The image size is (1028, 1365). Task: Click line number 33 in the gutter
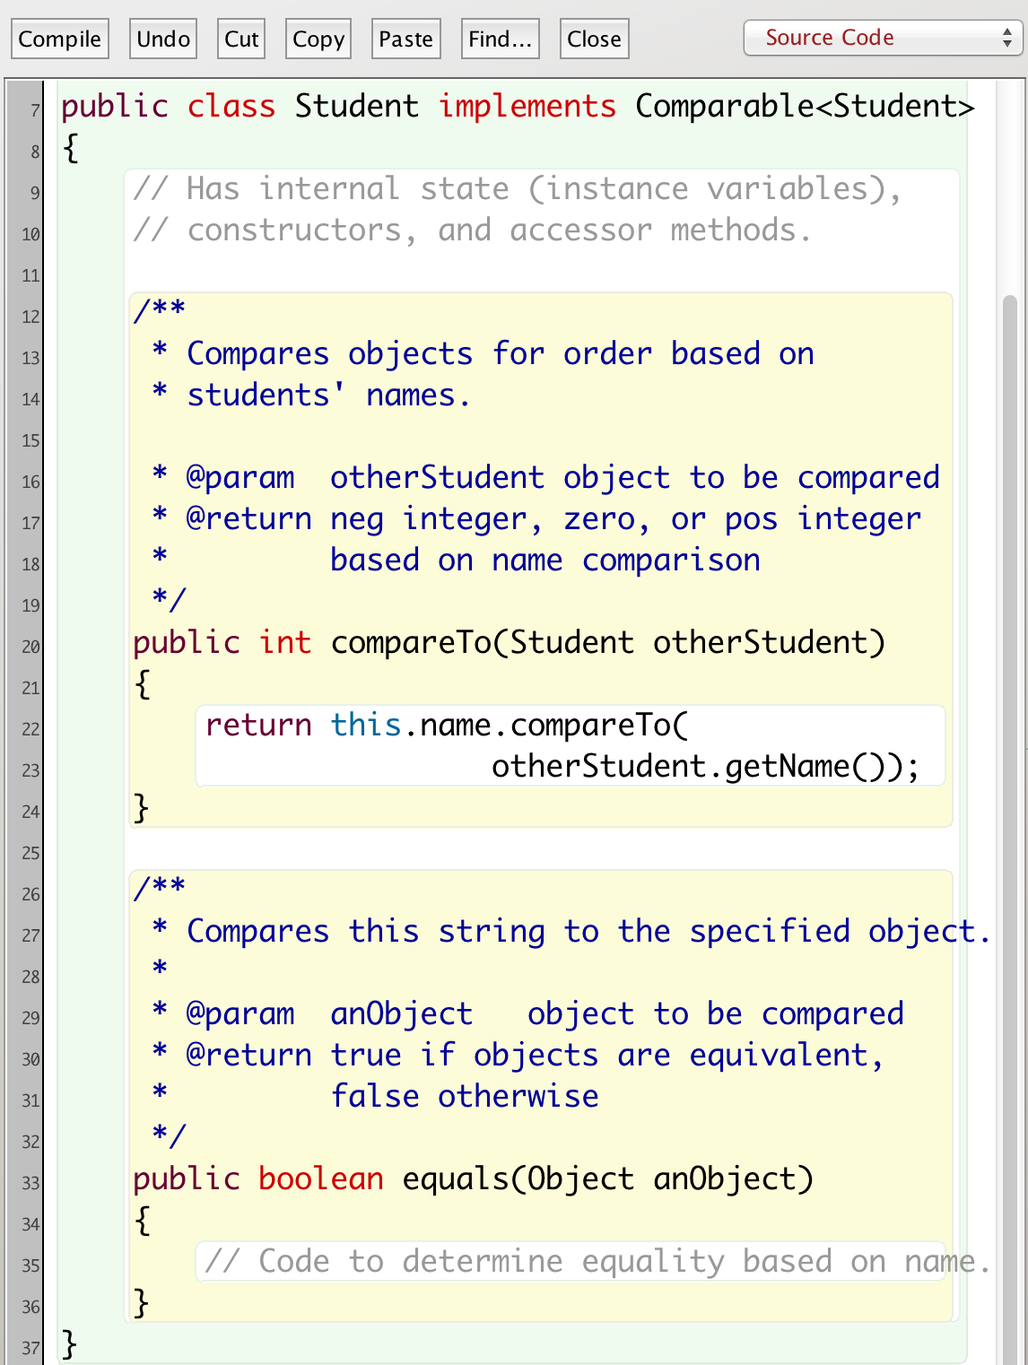tap(30, 1184)
